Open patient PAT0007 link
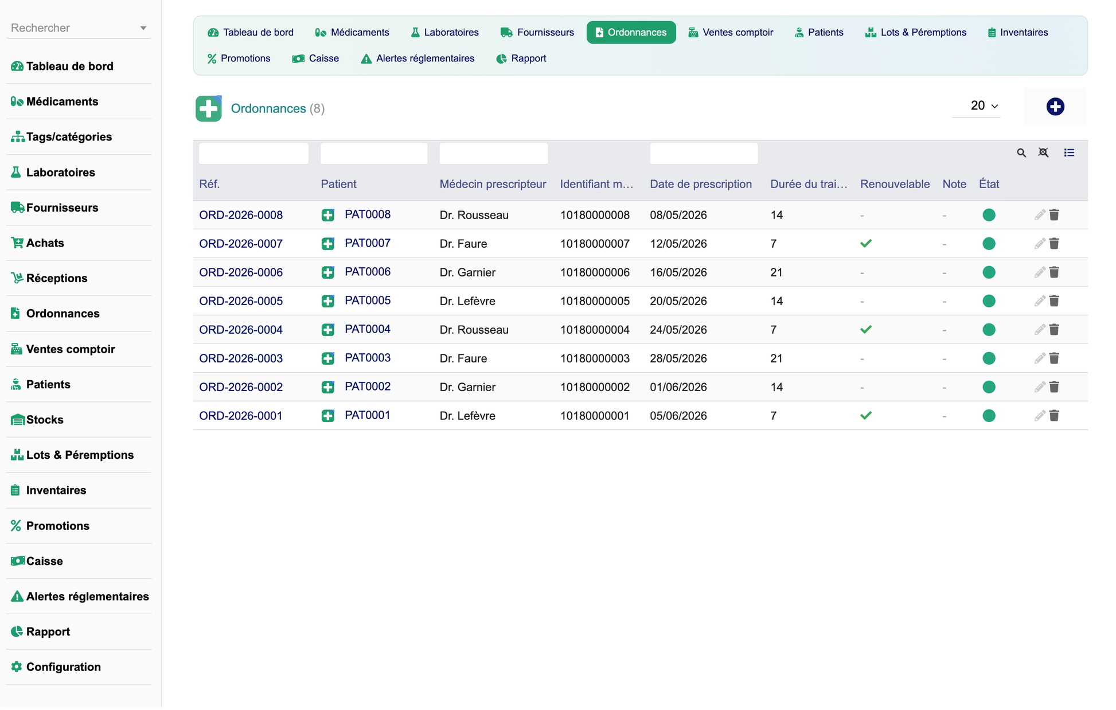The height and width of the screenshot is (710, 1116). click(x=368, y=243)
